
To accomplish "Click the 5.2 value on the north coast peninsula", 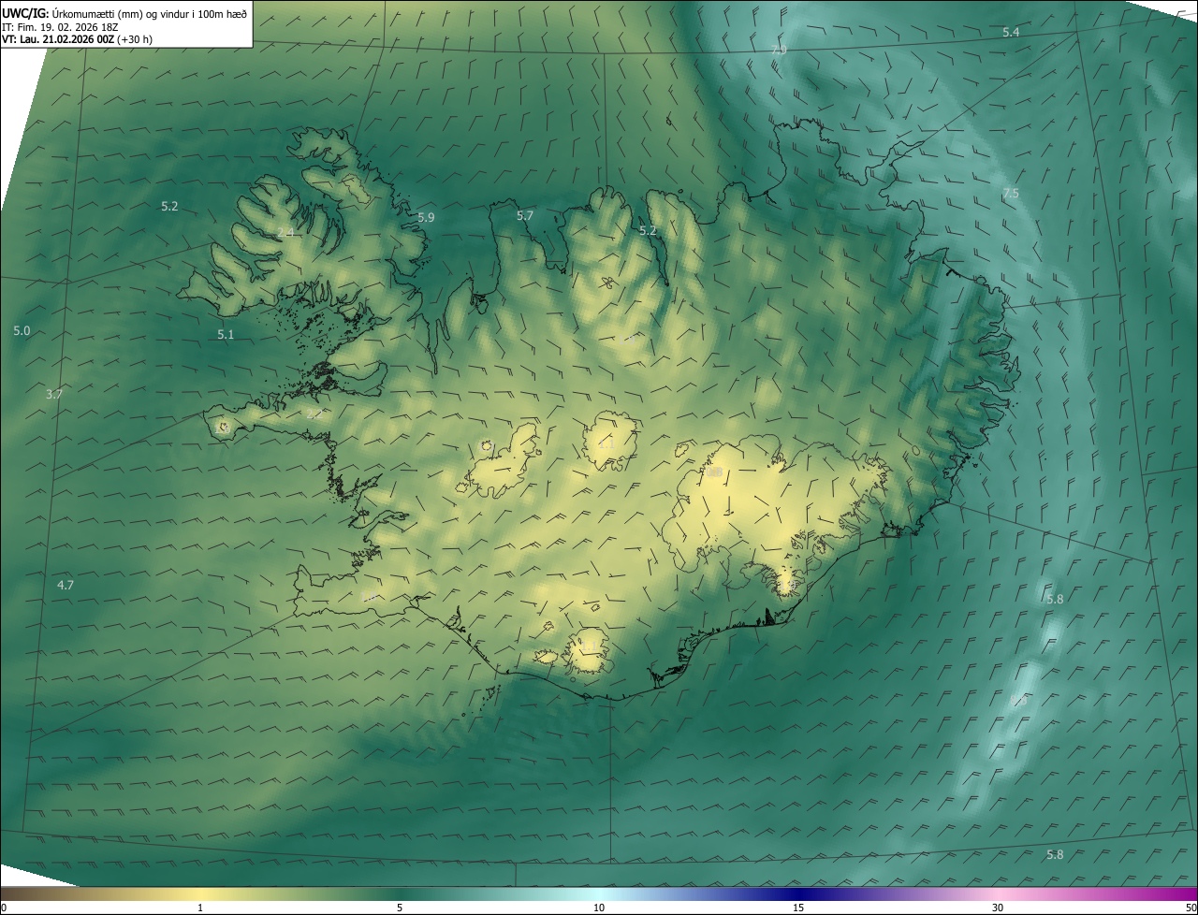I will (x=648, y=230).
